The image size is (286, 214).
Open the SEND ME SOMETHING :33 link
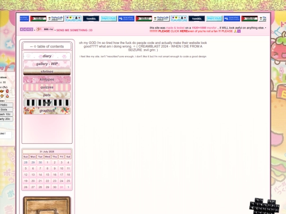[x=75, y=30]
